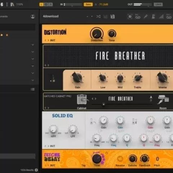
Task: Click the blue LMF Gain knob
Action: (120, 120)
